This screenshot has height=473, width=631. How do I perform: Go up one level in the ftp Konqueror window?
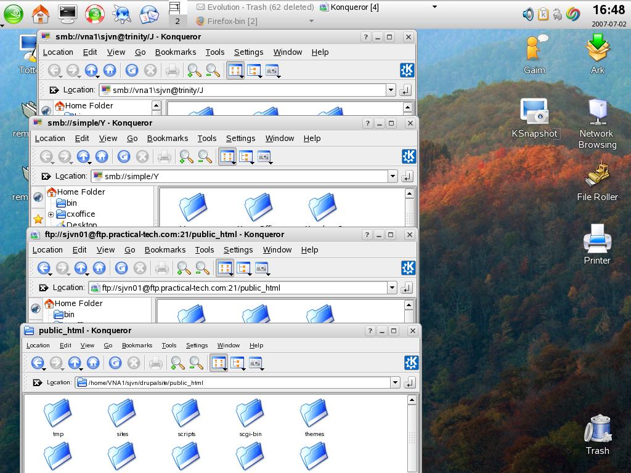click(x=81, y=268)
